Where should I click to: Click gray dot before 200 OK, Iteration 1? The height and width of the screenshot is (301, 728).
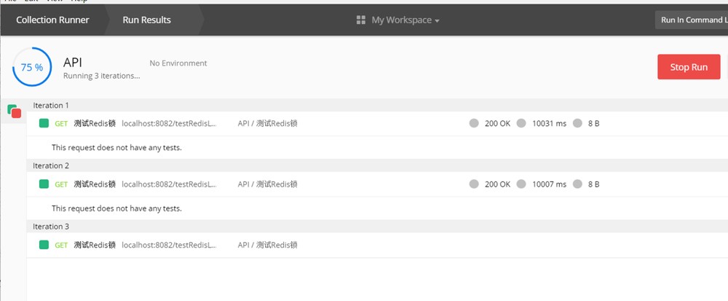tap(474, 123)
